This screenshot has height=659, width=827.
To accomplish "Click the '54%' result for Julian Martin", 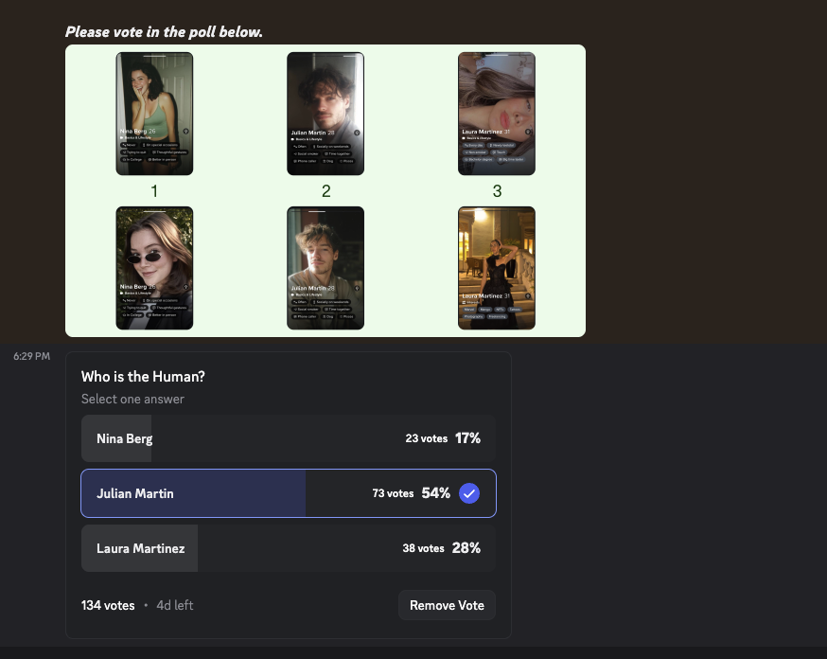I will pyautogui.click(x=435, y=492).
